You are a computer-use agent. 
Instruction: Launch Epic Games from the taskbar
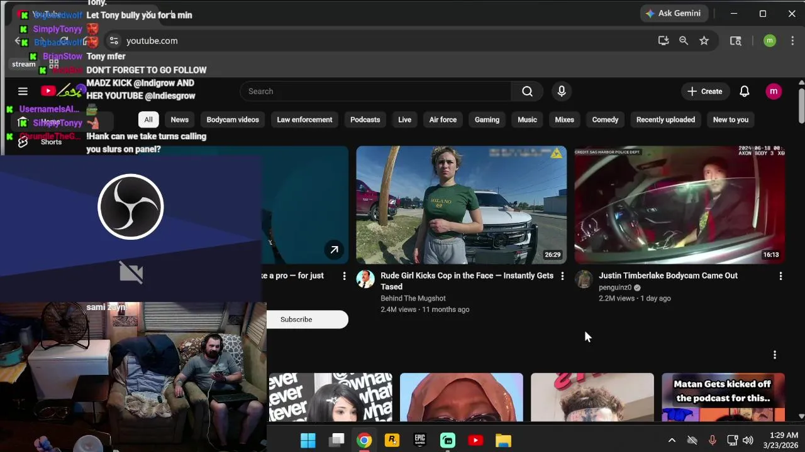(420, 441)
